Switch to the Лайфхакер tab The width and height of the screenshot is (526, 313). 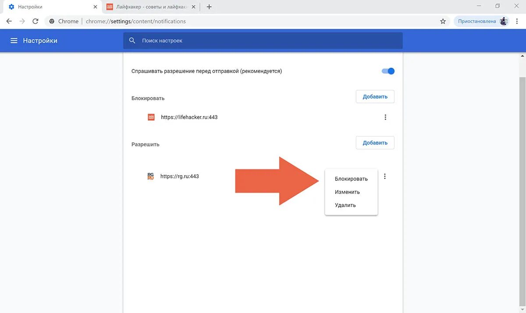click(x=150, y=7)
